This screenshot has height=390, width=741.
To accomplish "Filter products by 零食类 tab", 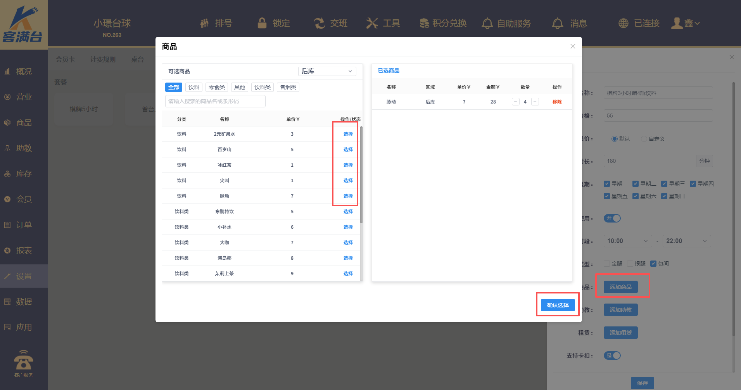I will point(216,87).
